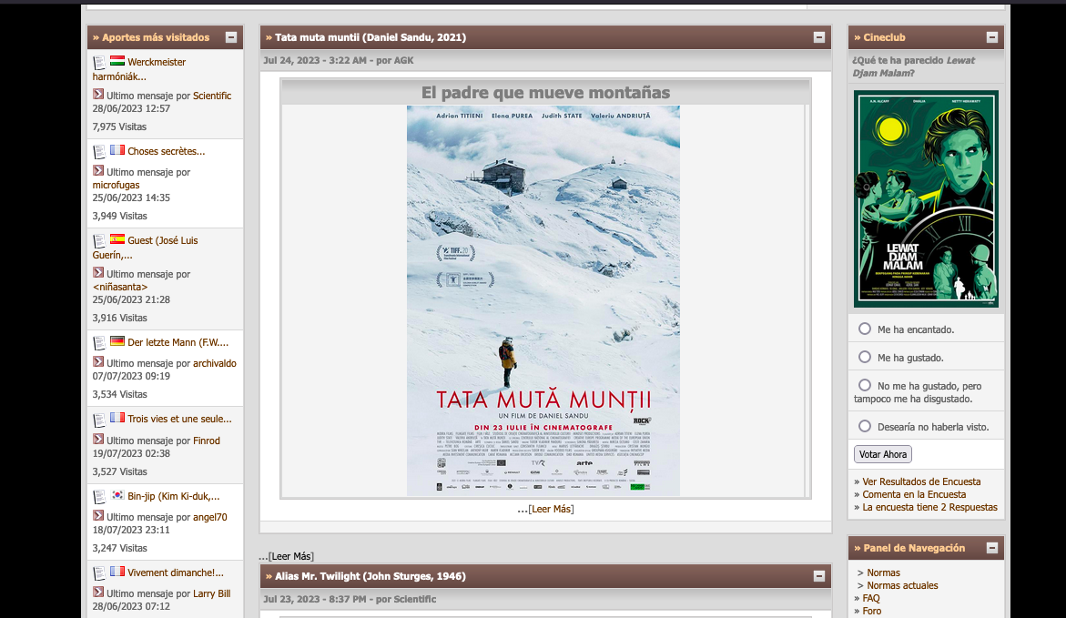Screen dimensions: 1066x618
Task: Open user profile 'Larry Bill'
Action: pyautogui.click(x=211, y=593)
